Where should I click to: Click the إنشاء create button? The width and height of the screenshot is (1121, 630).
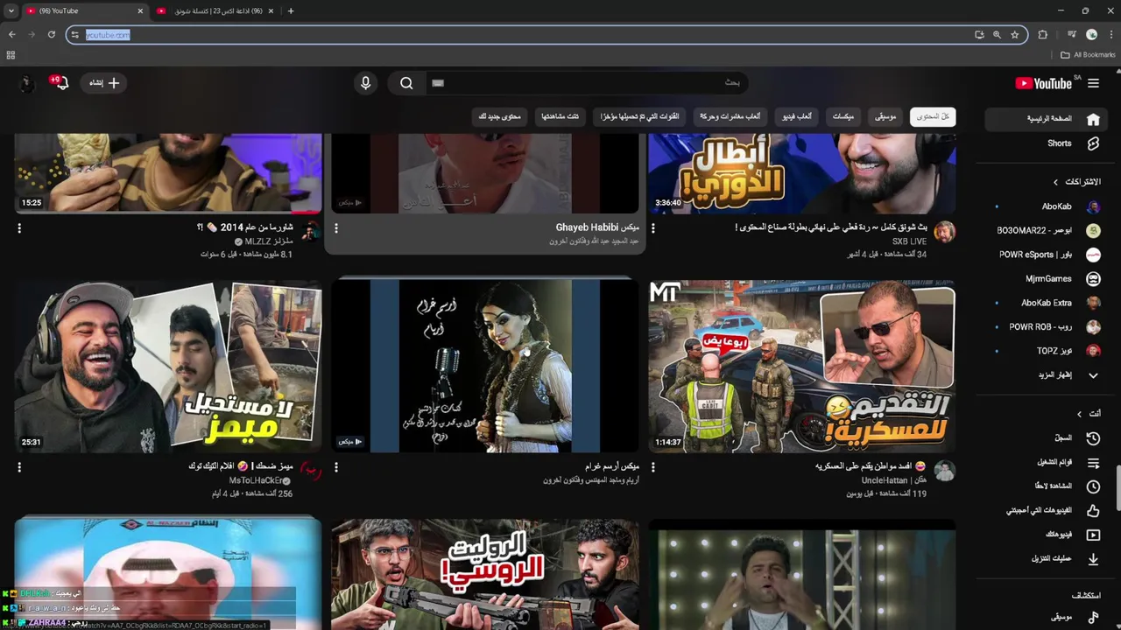point(104,83)
